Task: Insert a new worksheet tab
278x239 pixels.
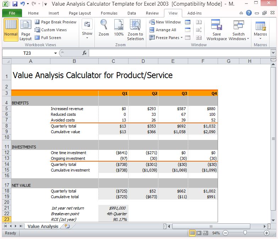Action: pos(67,226)
